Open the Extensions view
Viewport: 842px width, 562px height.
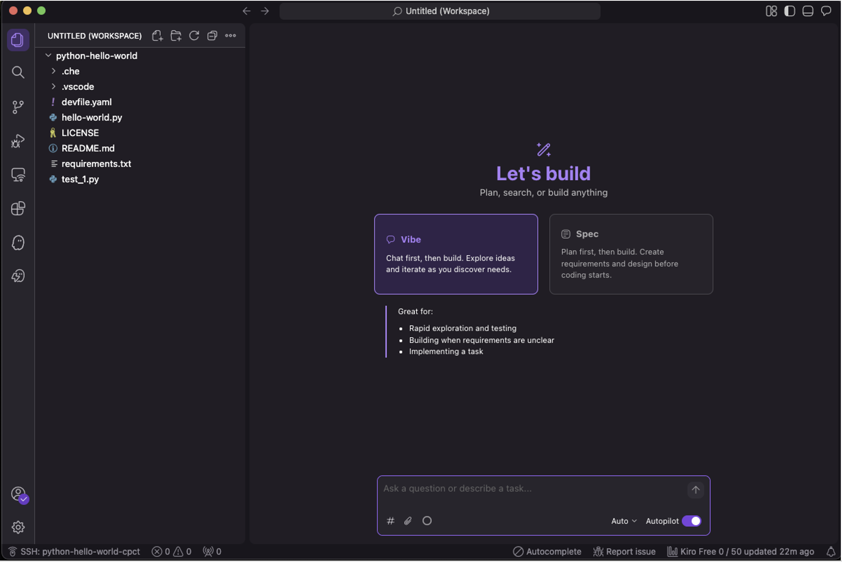click(18, 208)
